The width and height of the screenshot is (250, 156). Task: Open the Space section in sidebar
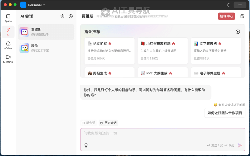pyautogui.click(x=8, y=18)
